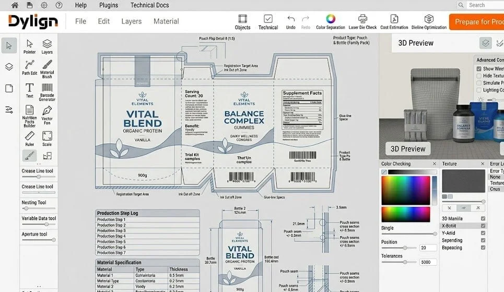Select the Ruler tool

(30, 138)
